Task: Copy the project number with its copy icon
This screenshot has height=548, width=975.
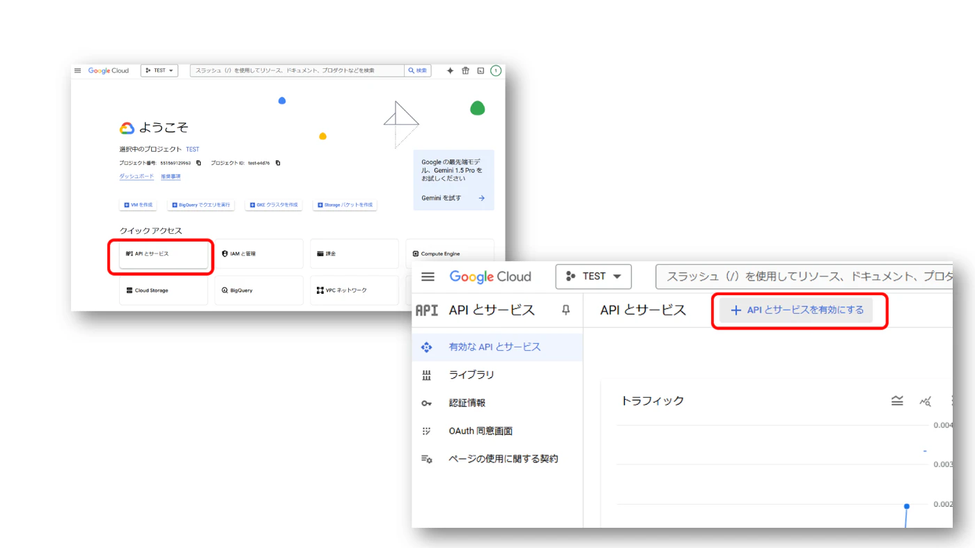Action: point(198,163)
